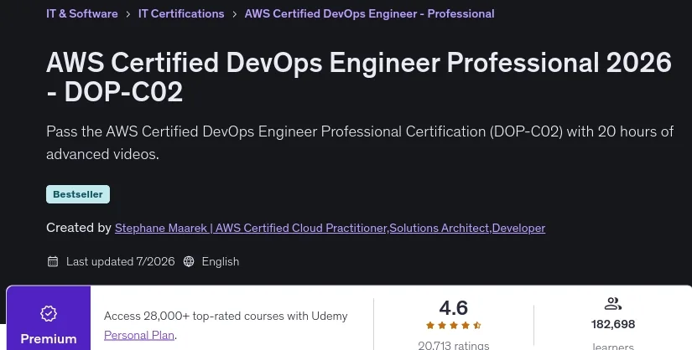
Task: Click the 'Access 28,000+ top-rated courses' text
Action: click(x=226, y=316)
